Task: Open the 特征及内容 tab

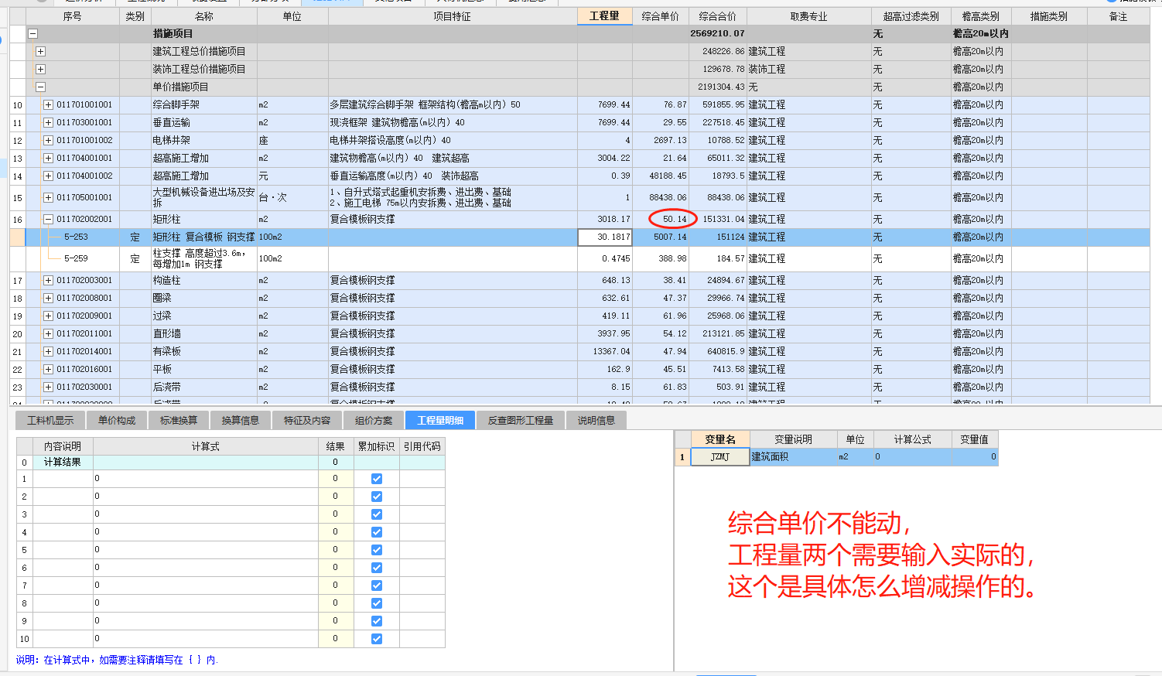Action: click(307, 420)
